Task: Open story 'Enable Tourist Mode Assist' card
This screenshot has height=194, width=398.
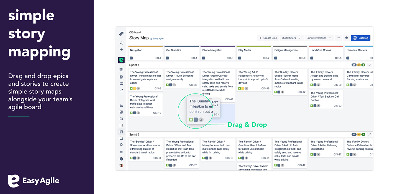Action: pyautogui.click(x=290, y=82)
